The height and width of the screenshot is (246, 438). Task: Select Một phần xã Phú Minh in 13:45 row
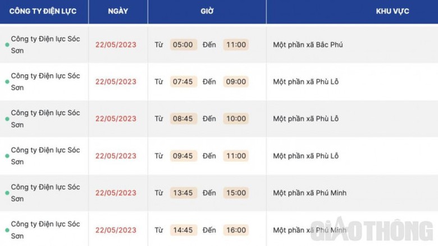point(309,193)
